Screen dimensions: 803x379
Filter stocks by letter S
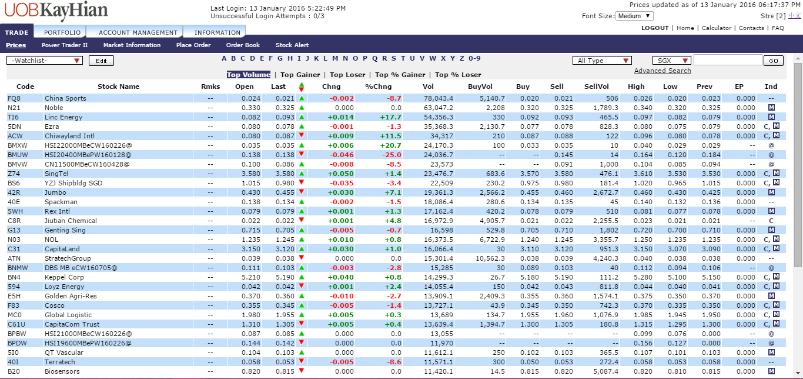(394, 58)
